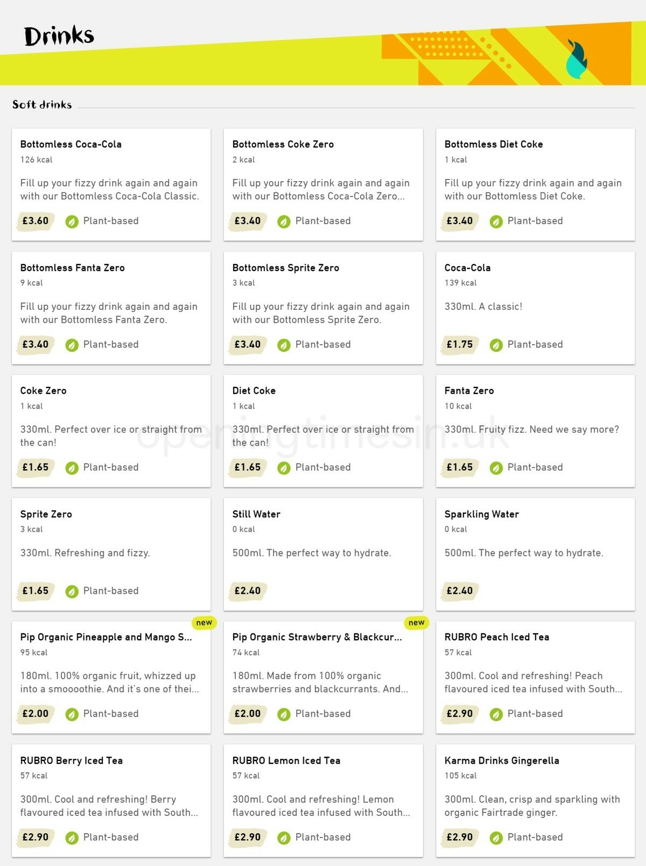Click the leaf icon on Bottomless Sprite Zero
The height and width of the screenshot is (866, 646).
pyautogui.click(x=284, y=345)
